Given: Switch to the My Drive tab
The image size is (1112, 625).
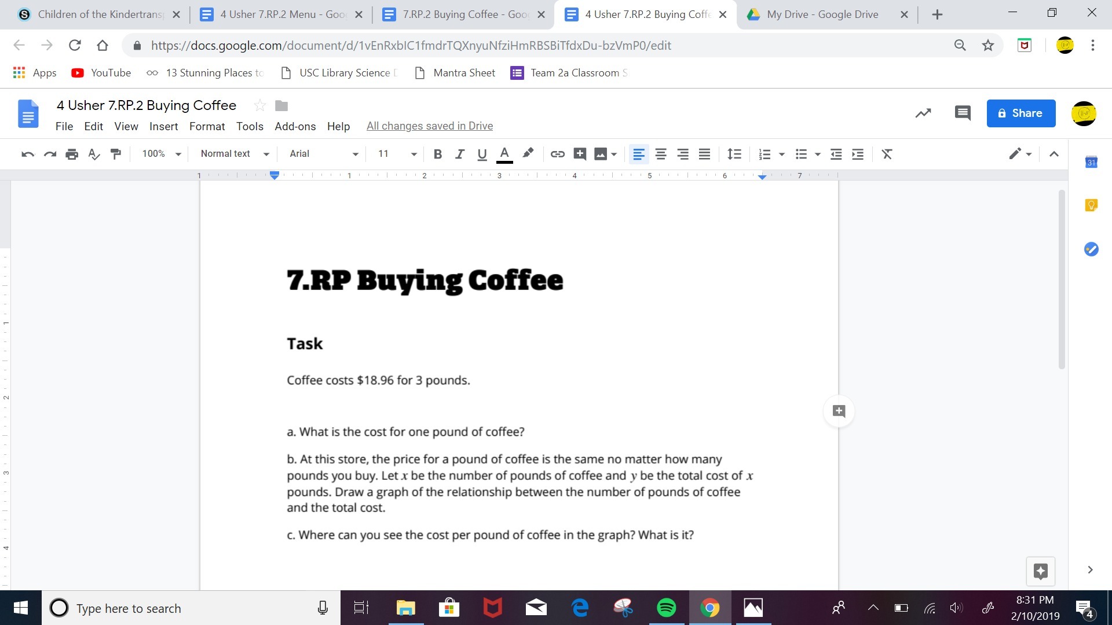Looking at the screenshot, I should click(822, 14).
